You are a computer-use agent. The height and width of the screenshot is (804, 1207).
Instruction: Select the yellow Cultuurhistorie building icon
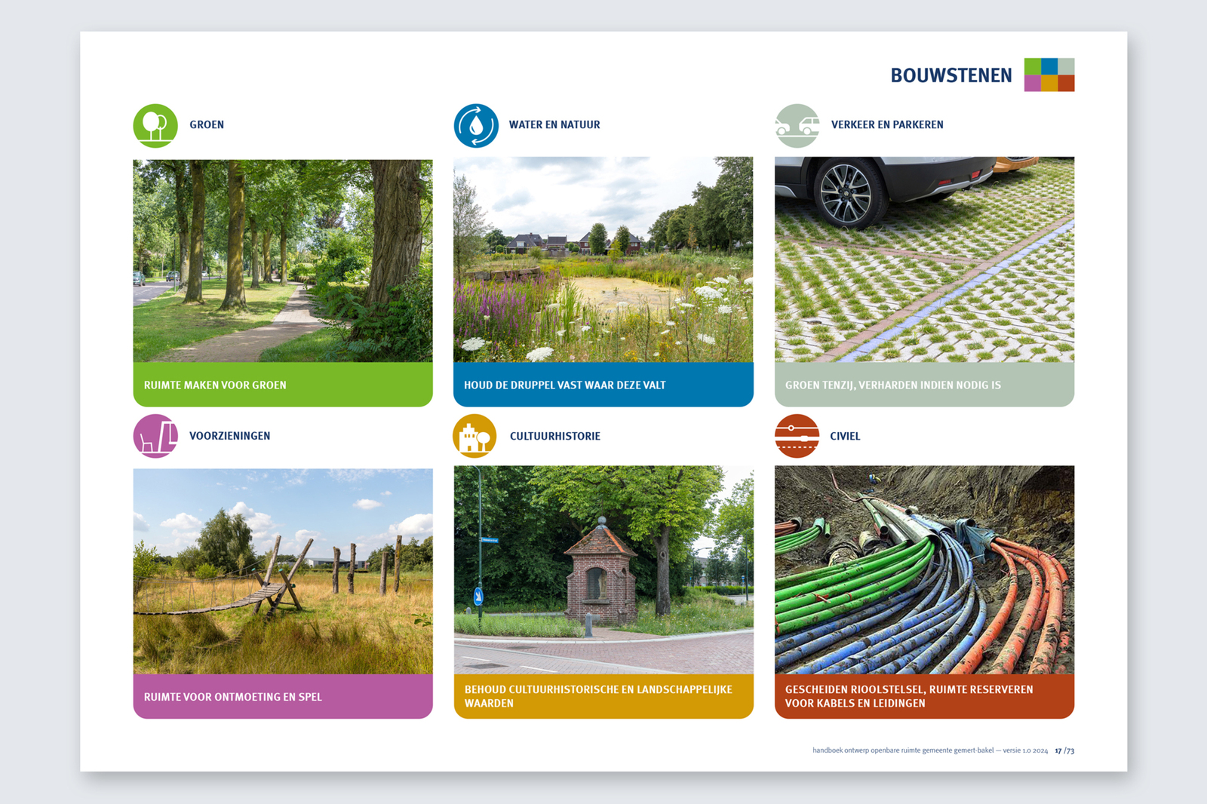(x=475, y=435)
